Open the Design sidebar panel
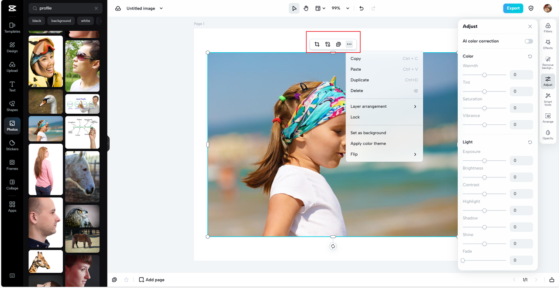The width and height of the screenshot is (559, 288). [12, 47]
